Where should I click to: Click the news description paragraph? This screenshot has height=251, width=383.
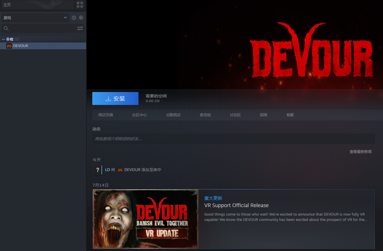pos(286,217)
